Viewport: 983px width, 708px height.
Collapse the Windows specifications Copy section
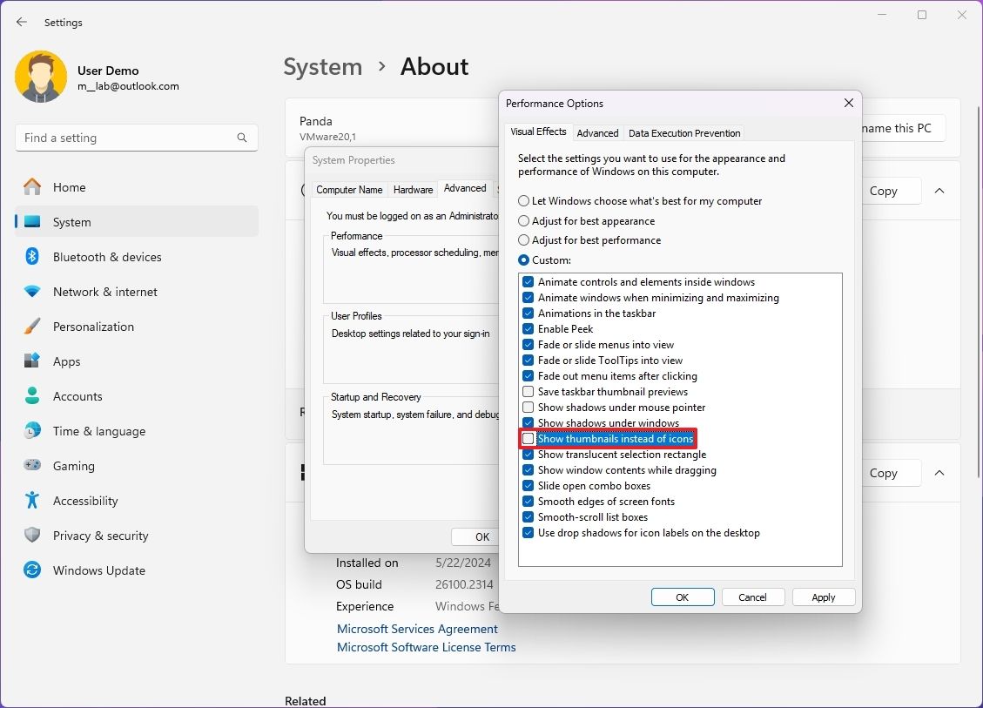coord(939,473)
